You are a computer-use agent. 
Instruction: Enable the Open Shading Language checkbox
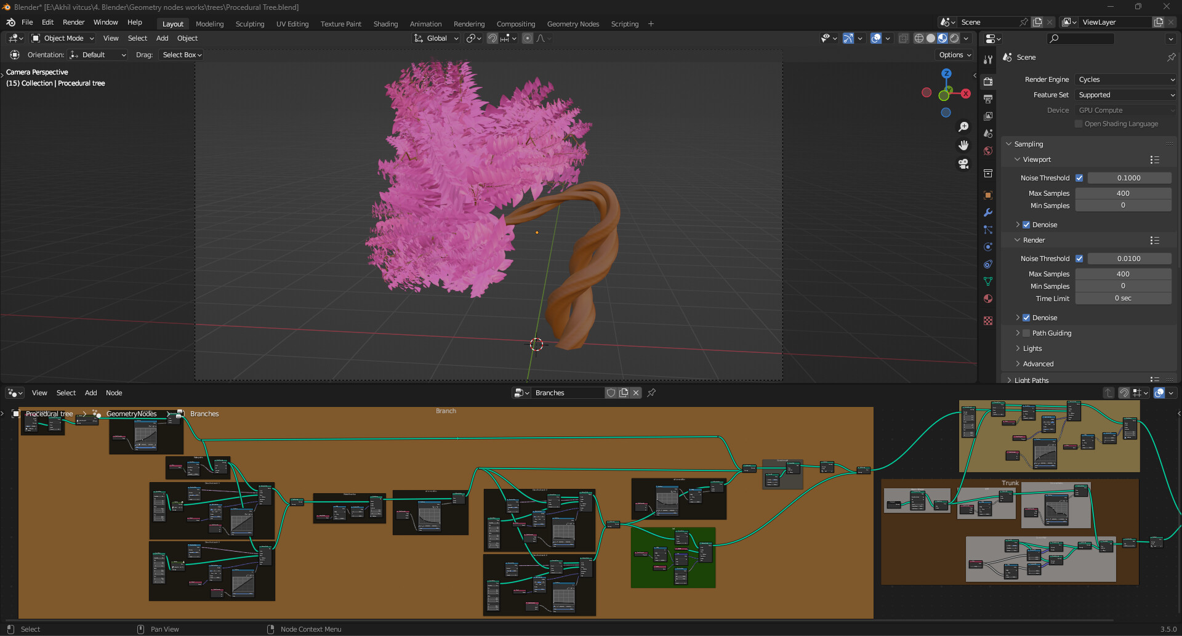[1078, 124]
